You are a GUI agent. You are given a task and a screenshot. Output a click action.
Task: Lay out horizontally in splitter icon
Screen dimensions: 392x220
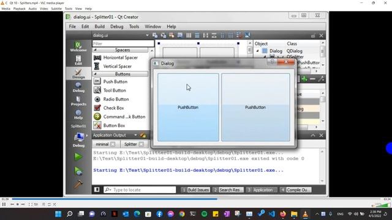coord(206,35)
